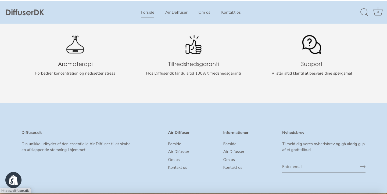Image resolution: width=387 pixels, height=194 pixels.
Task: Click Air Difusser under Air Diffuser footer column
Action: point(179,152)
